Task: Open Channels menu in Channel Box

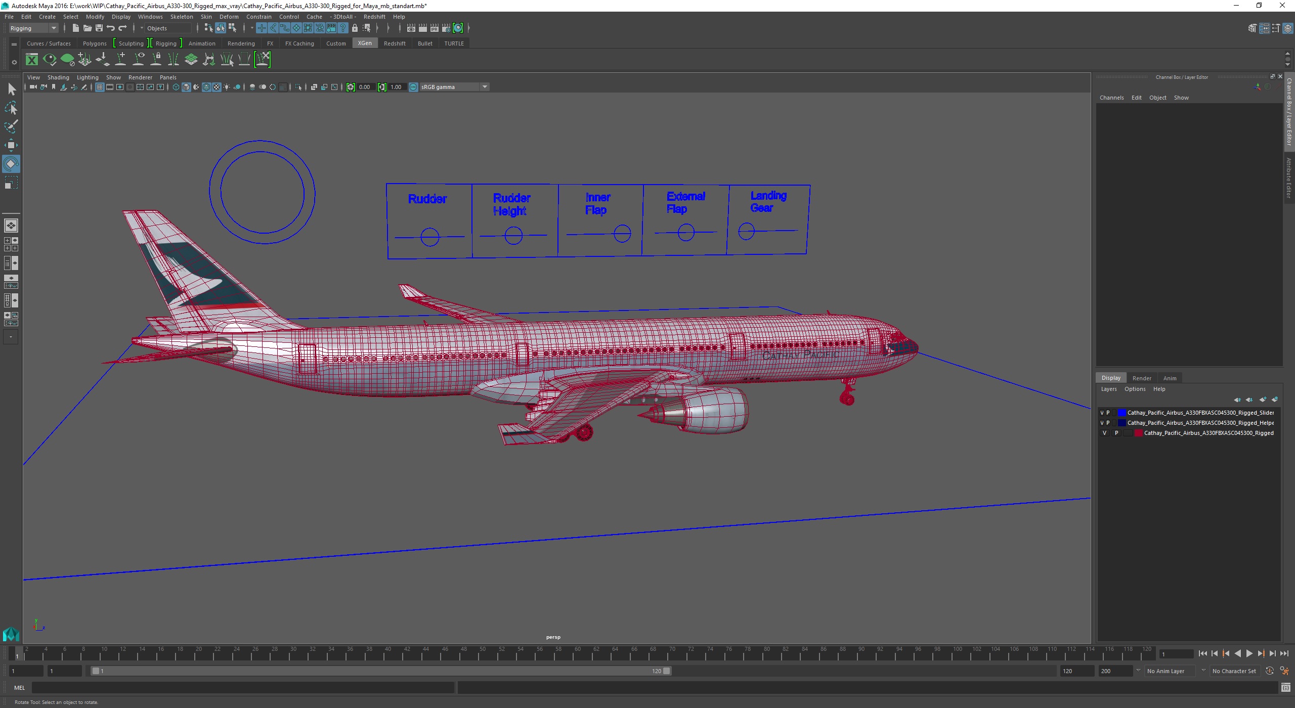Action: coord(1111,98)
